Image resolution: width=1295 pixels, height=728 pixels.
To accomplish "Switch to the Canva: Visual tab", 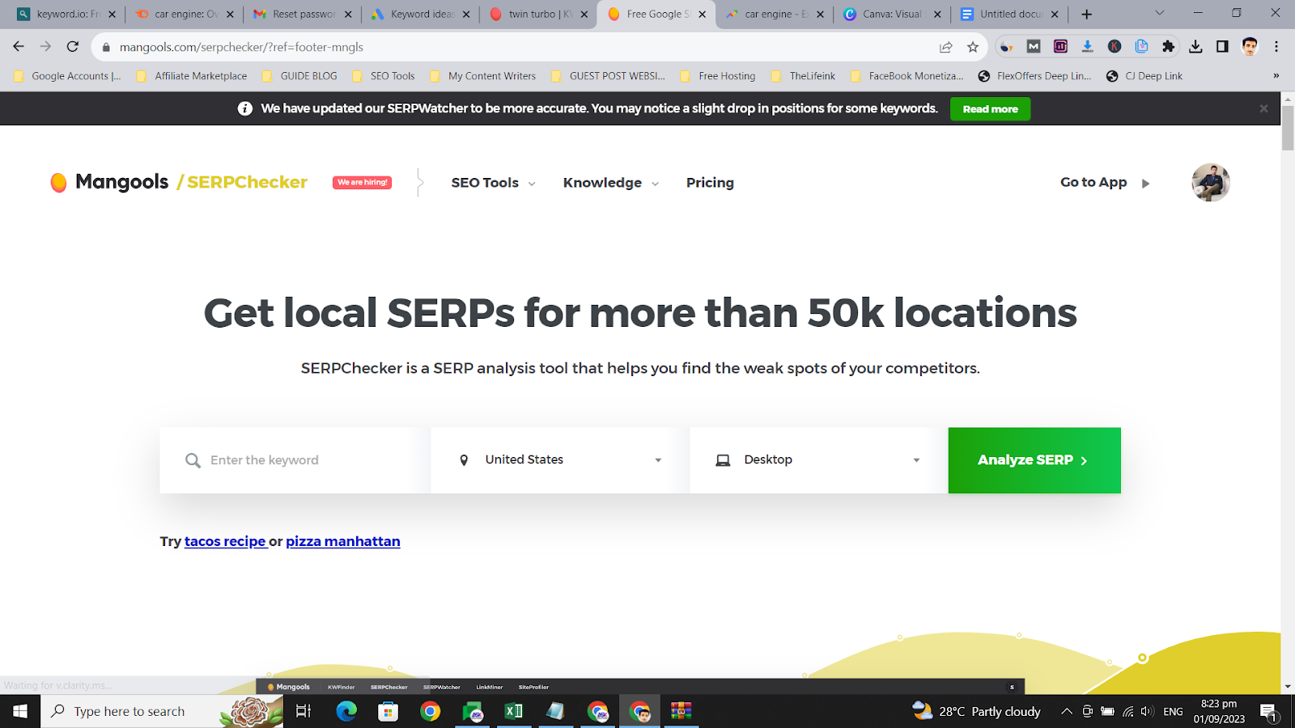I will (893, 14).
